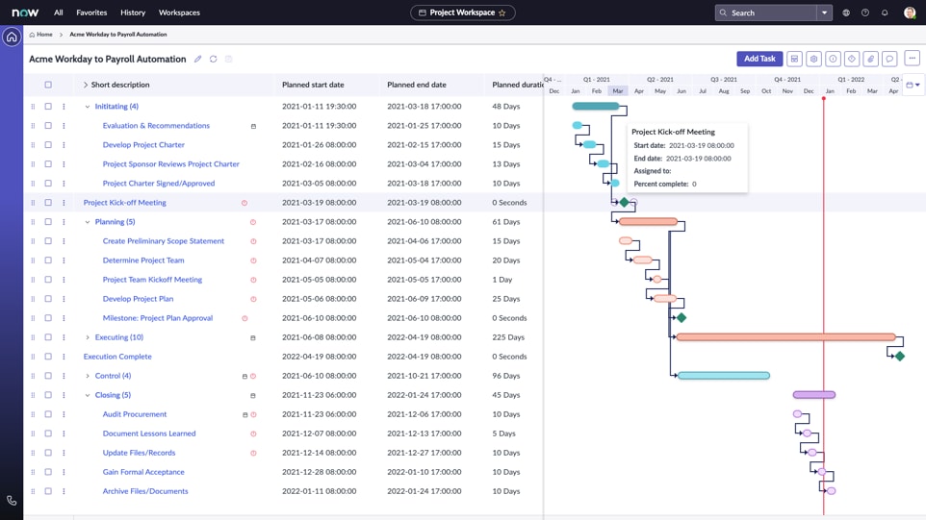Collapse the Inititating group

pos(88,107)
